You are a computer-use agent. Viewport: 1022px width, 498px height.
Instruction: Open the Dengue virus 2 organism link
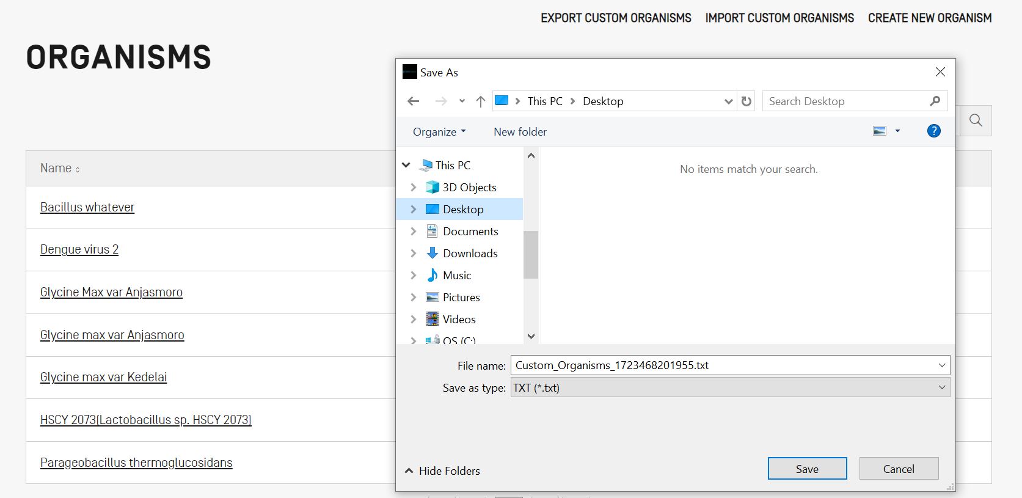coord(79,249)
